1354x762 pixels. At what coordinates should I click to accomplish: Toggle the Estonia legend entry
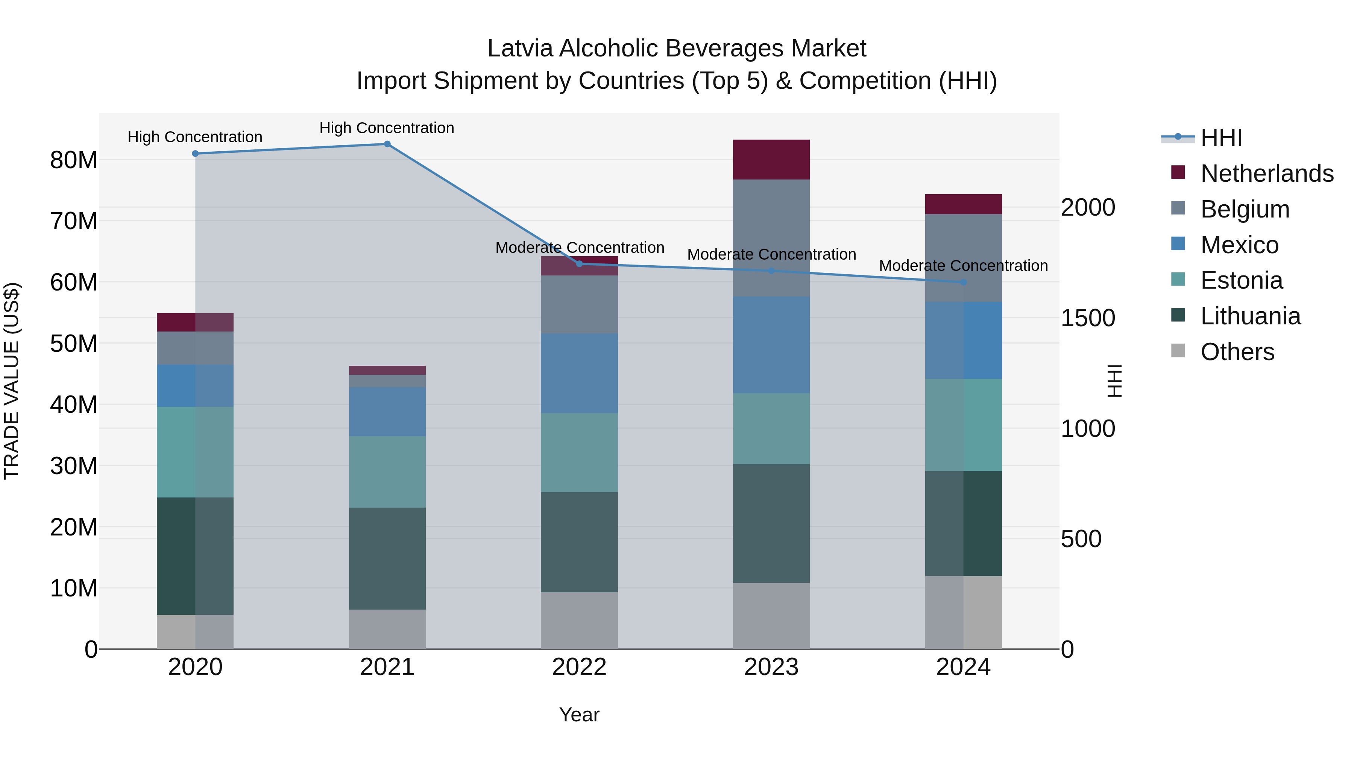(1227, 280)
